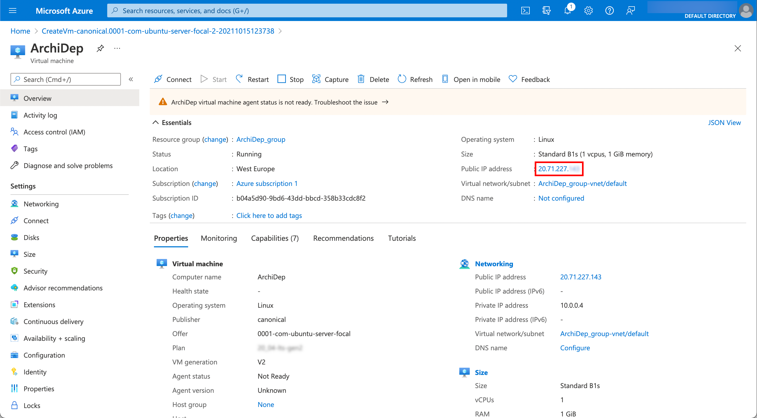Open the portal hamburger menu
The width and height of the screenshot is (757, 418).
[12, 10]
